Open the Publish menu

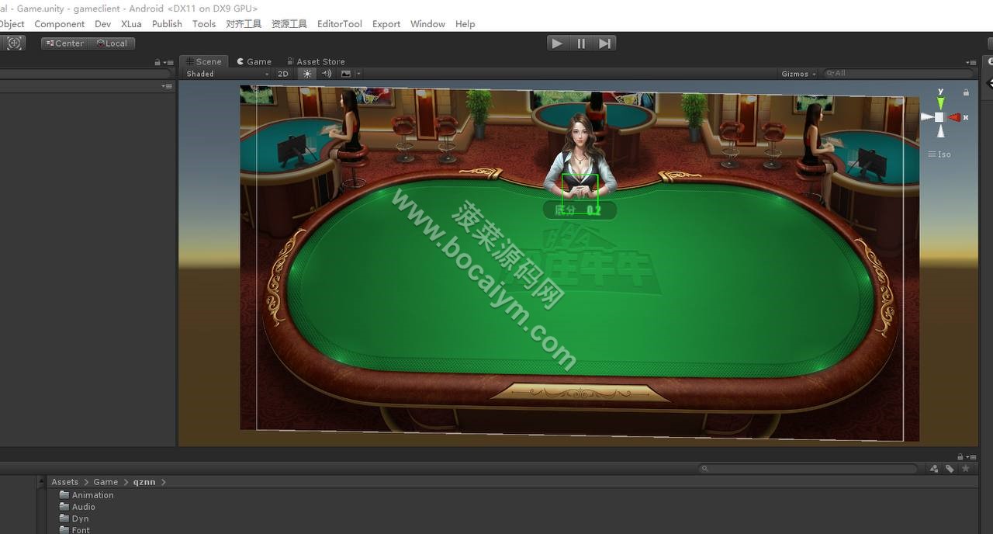167,24
